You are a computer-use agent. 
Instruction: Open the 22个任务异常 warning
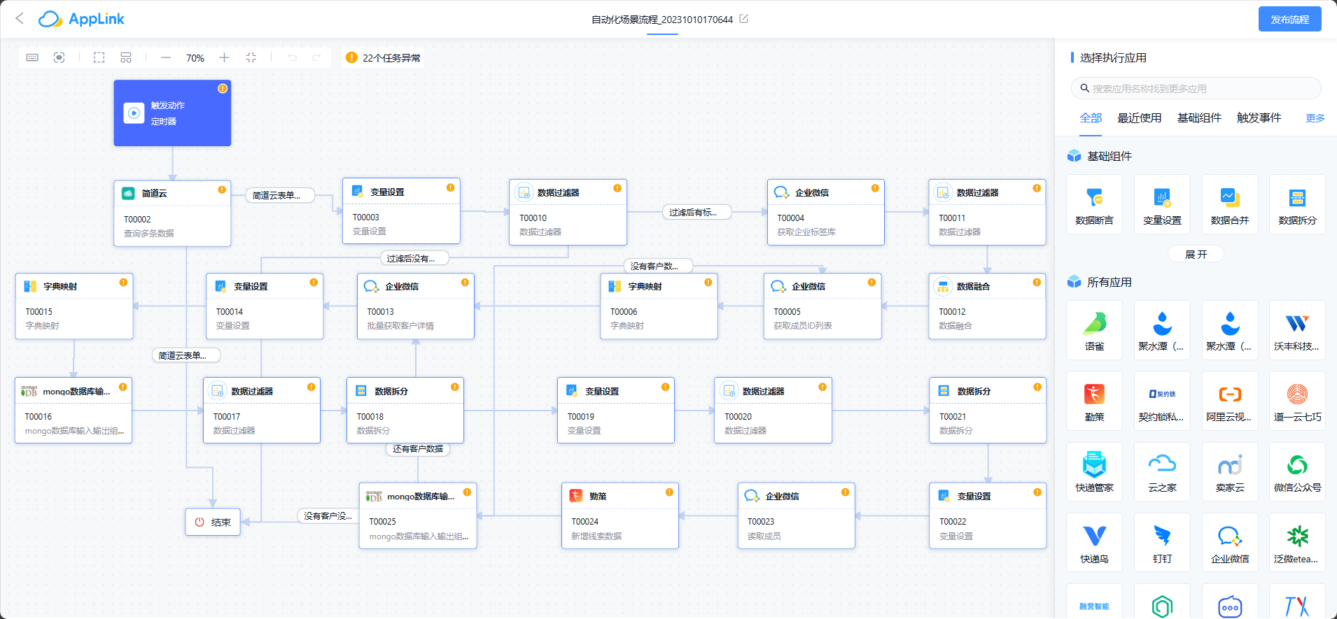(384, 57)
